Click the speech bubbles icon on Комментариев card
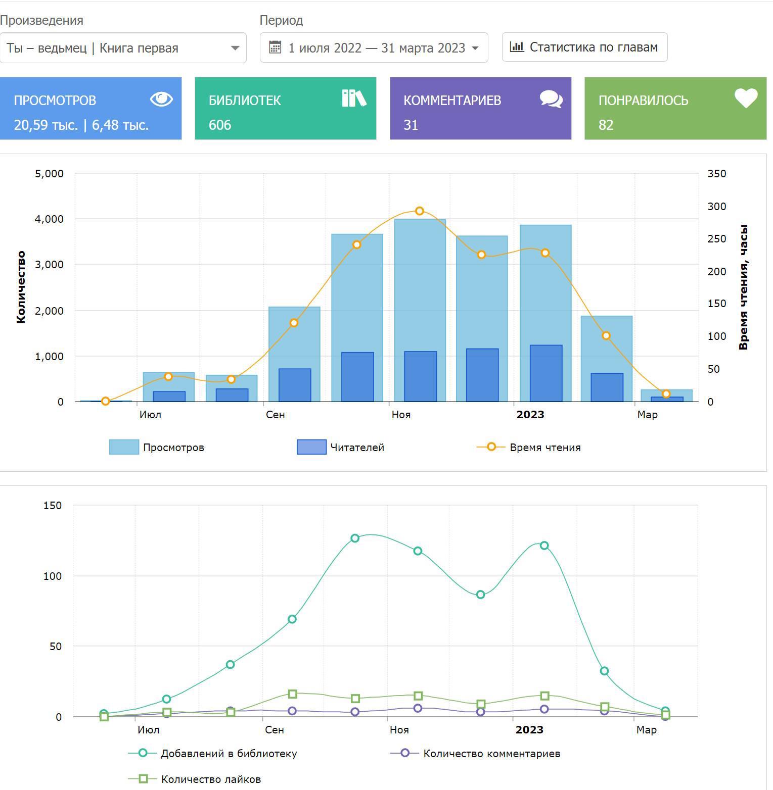The height and width of the screenshot is (790, 773). point(551,99)
